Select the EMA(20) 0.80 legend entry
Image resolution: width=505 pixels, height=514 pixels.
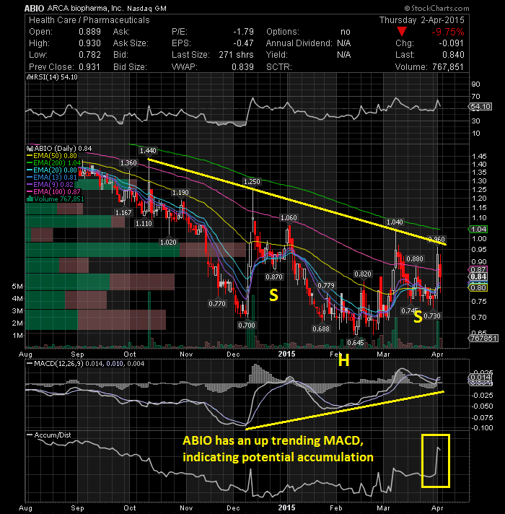pyautogui.click(x=52, y=170)
